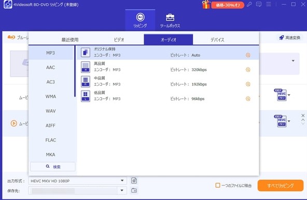Remove the movie row with X
This screenshot has height=200, width=307.
click(303, 116)
